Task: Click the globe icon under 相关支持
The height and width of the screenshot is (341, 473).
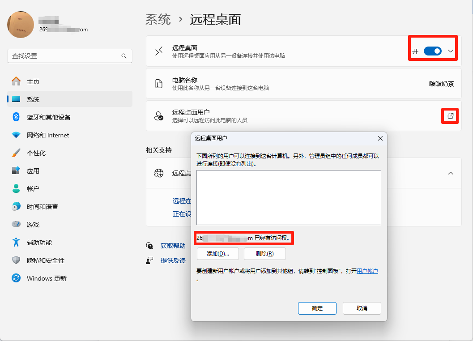Action: click(x=159, y=173)
